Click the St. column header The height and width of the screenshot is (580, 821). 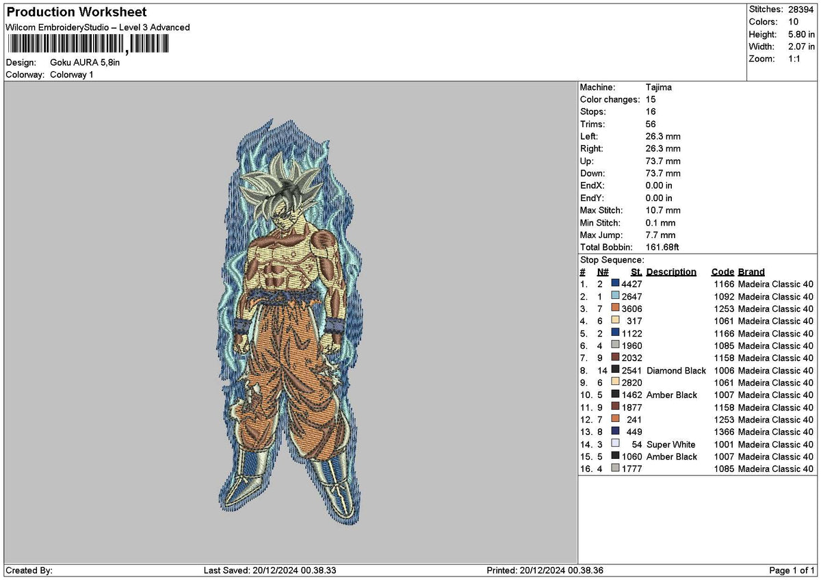point(636,272)
